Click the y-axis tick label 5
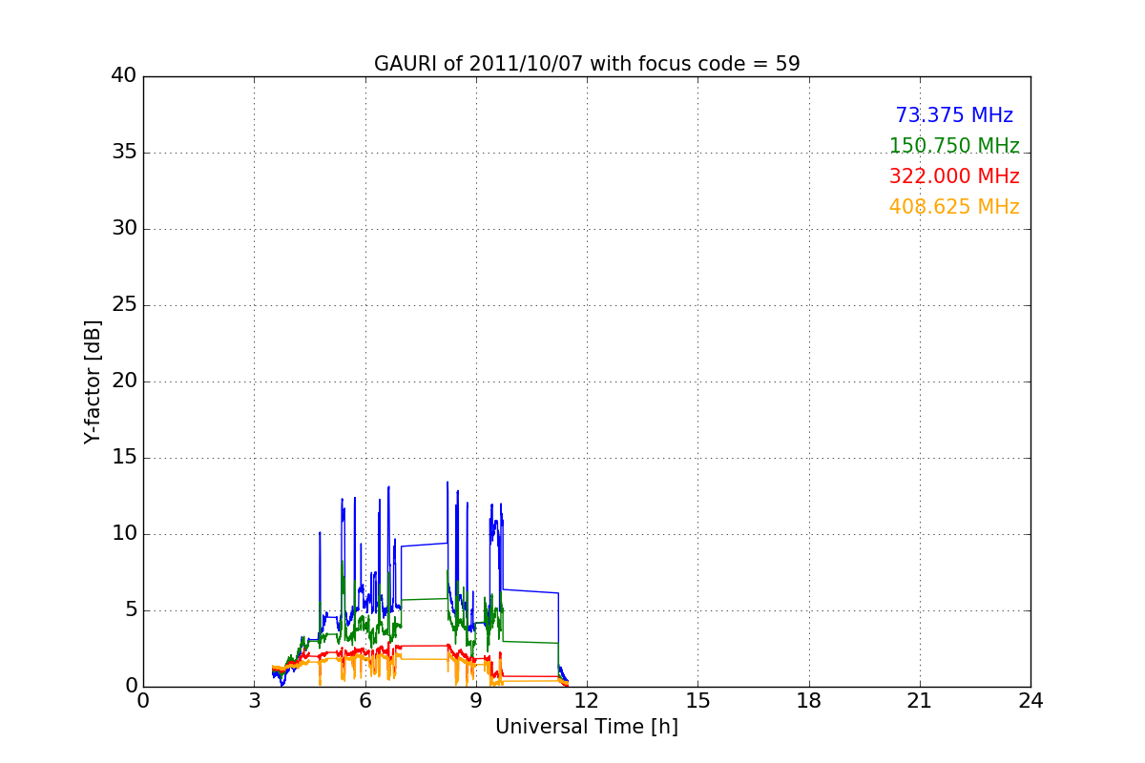Screen dimensions: 1145x763 [131, 610]
